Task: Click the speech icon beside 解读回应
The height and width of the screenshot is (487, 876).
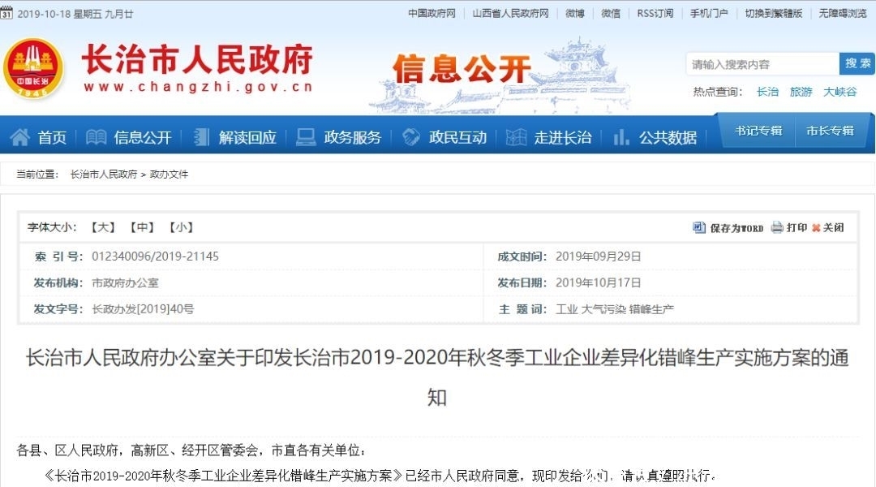Action: pos(200,137)
